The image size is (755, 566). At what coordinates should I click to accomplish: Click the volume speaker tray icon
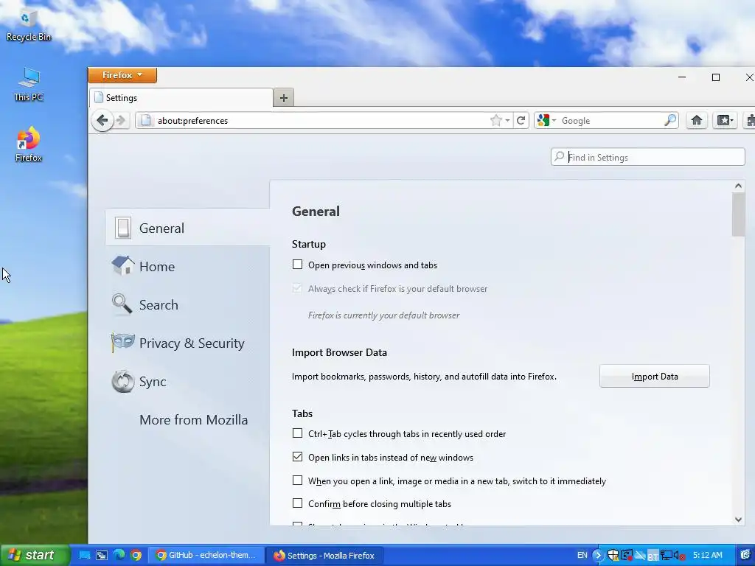pyautogui.click(x=679, y=556)
